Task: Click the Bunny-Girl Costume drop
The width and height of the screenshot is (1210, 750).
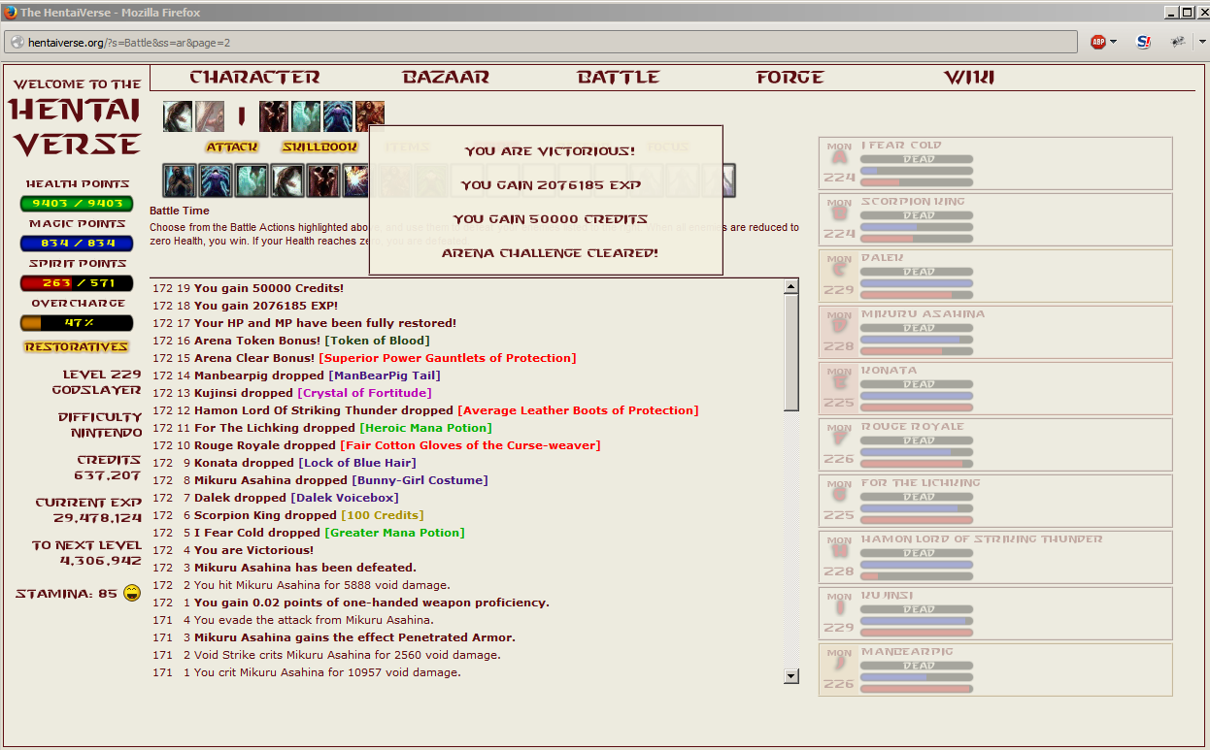Action: point(420,480)
